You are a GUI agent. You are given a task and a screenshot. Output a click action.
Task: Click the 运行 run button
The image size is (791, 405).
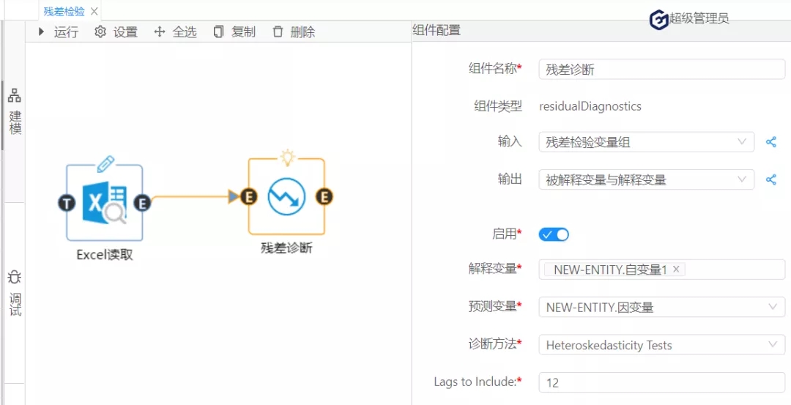click(58, 31)
